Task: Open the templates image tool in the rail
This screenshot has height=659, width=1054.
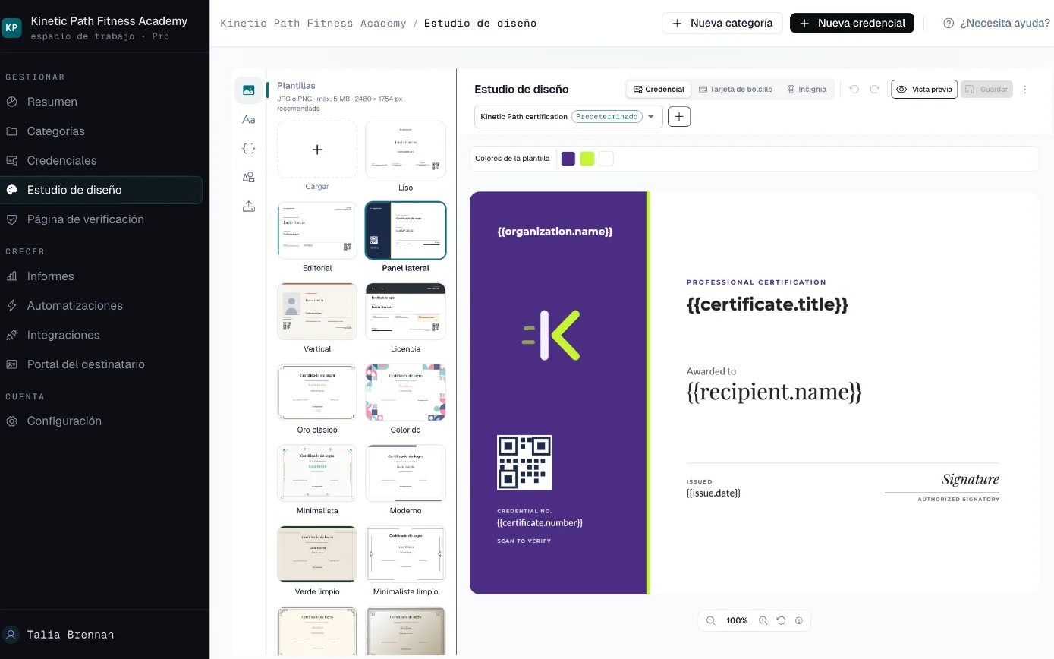Action: (x=248, y=90)
